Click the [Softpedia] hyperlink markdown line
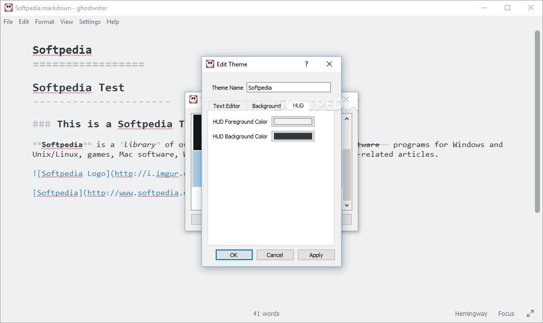Viewport: 543px width, 323px height. pyautogui.click(x=109, y=193)
